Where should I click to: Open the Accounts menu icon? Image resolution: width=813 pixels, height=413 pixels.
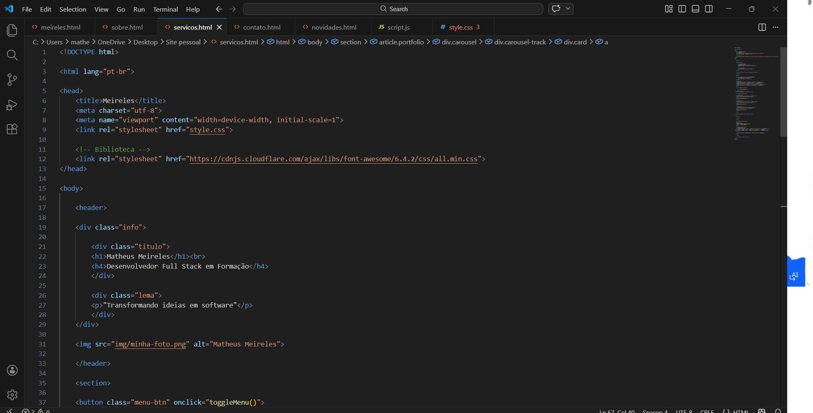12,370
